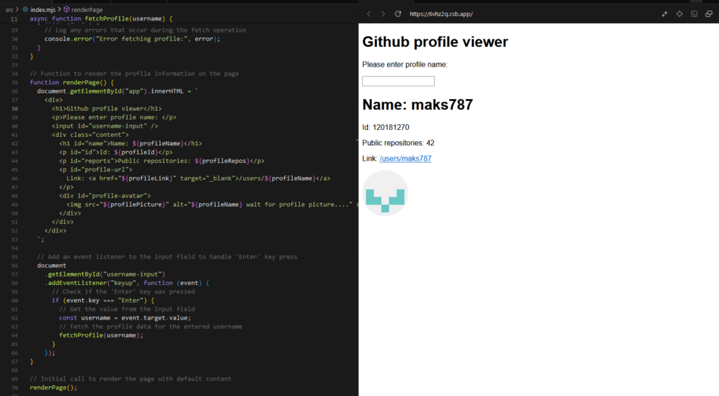
Task: Click the '<h1 id="name">' code line
Action: click(x=130, y=143)
